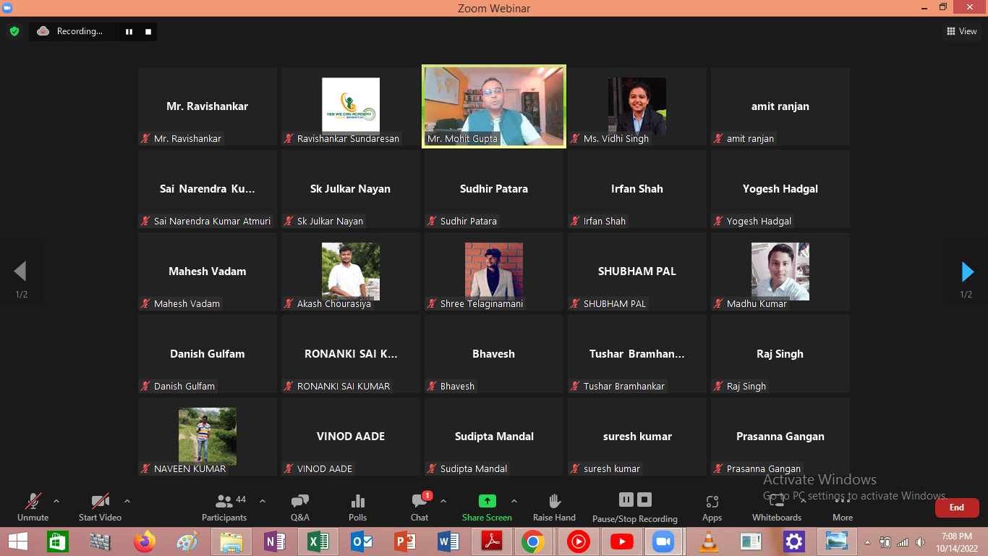The height and width of the screenshot is (556, 988).
Task: Open the Polls icon
Action: pyautogui.click(x=357, y=507)
